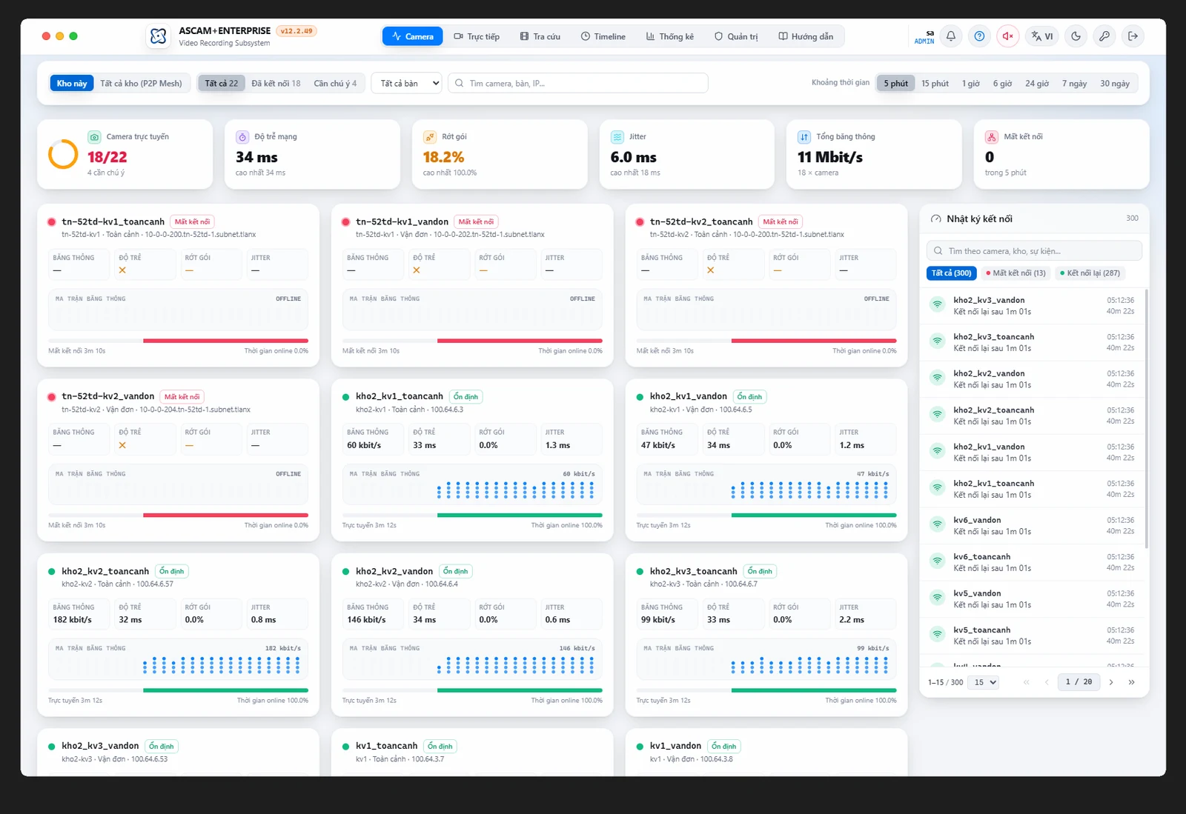Screen dimensions: 1186x814
Task: Click the log panel scrollbar
Action: pyautogui.click(x=1147, y=418)
